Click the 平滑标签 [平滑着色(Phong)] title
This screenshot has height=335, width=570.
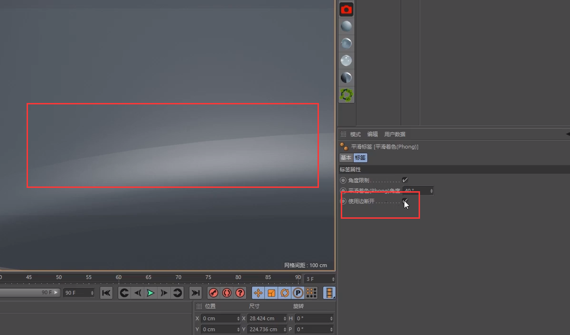tap(385, 147)
